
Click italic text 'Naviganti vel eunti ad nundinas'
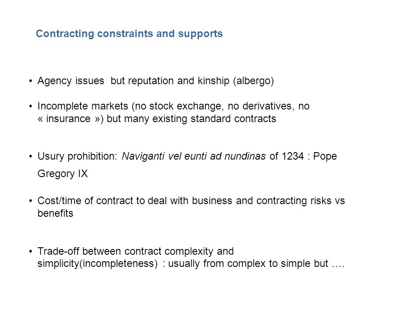[x=193, y=156]
